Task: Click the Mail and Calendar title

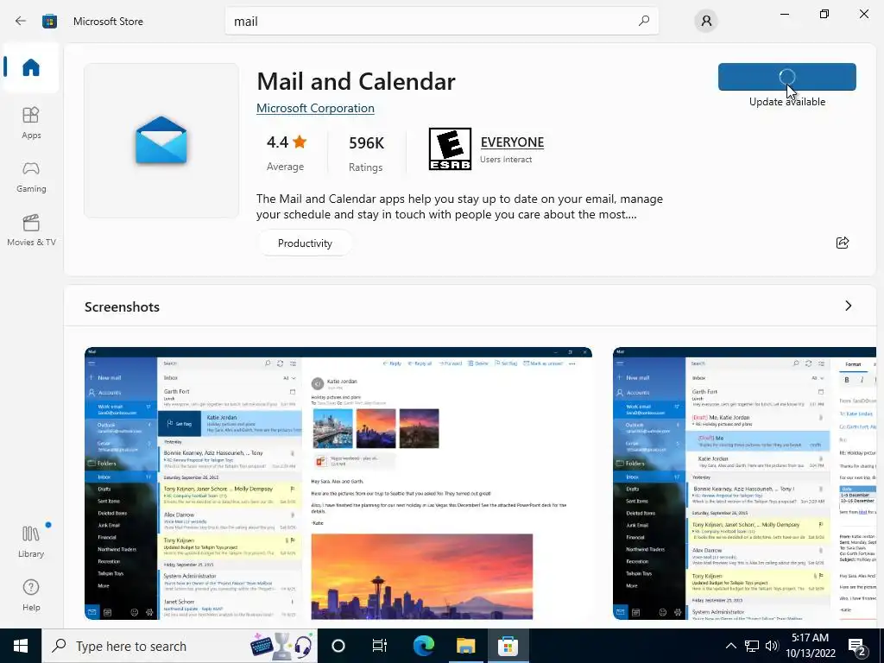Action: (356, 82)
